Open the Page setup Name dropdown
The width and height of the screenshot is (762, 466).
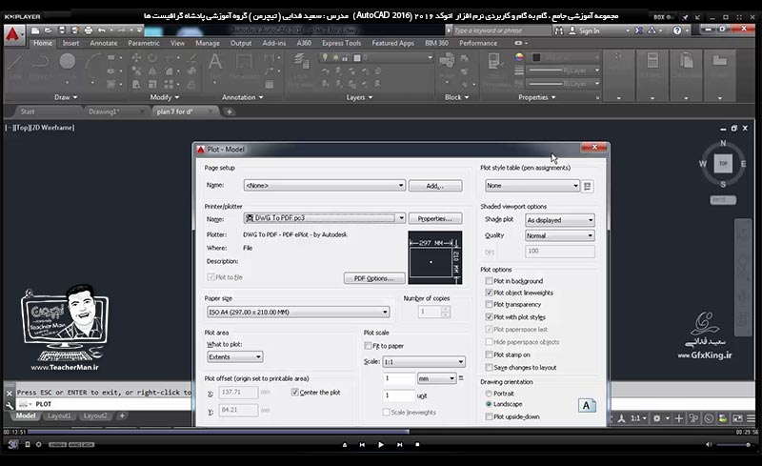(325, 185)
